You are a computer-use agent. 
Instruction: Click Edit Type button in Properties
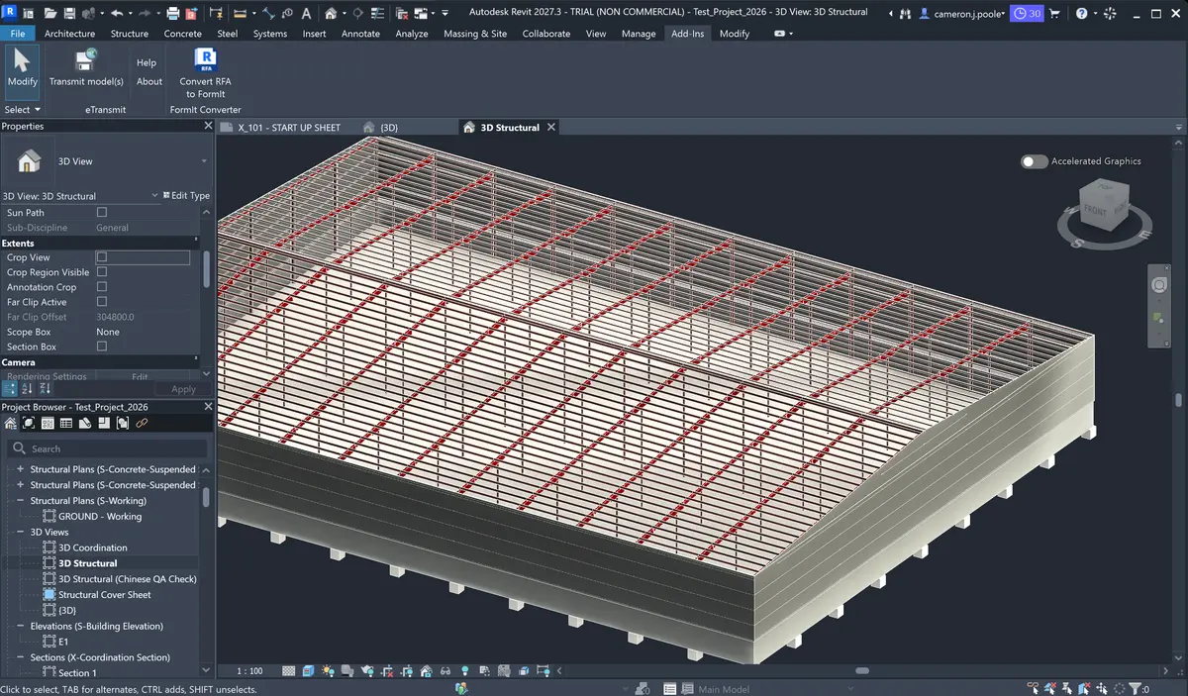(x=185, y=196)
